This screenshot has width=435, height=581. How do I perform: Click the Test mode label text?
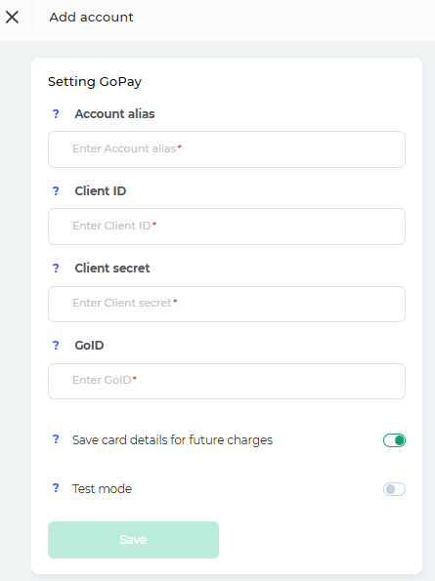pyautogui.click(x=102, y=489)
